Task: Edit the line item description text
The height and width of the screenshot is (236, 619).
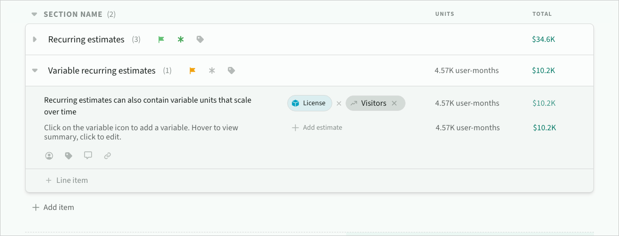Action: click(x=147, y=106)
